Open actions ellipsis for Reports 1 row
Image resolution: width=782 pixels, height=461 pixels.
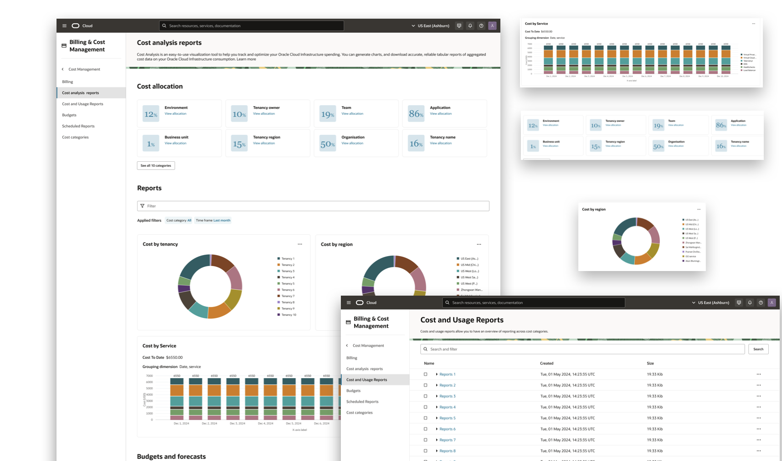click(759, 374)
